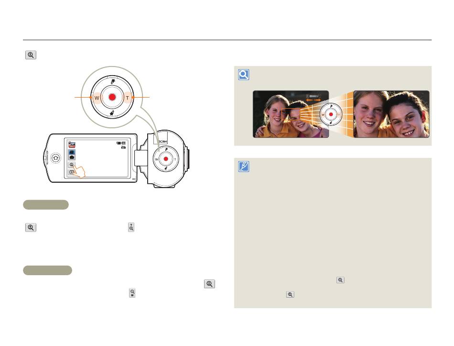Tap the zoom icon on the LCD screen
The width and height of the screenshot is (454, 346).
72,165
